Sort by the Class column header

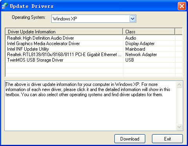(149, 32)
